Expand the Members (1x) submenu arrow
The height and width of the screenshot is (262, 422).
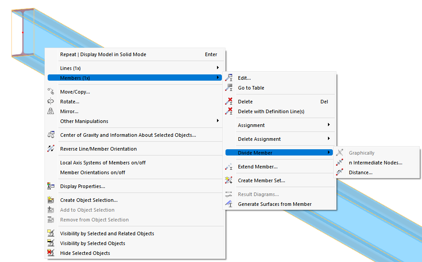tap(218, 78)
